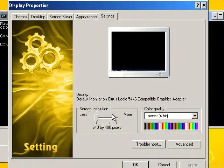224x168 pixels.
Task: Click the dropdown arrow beside Lowest (4 bit)
Action: (x=195, y=116)
